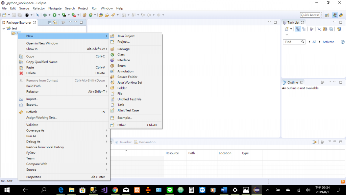Click the Search toolbar flashlight icon
This screenshot has height=195, width=346.
click(x=113, y=15)
